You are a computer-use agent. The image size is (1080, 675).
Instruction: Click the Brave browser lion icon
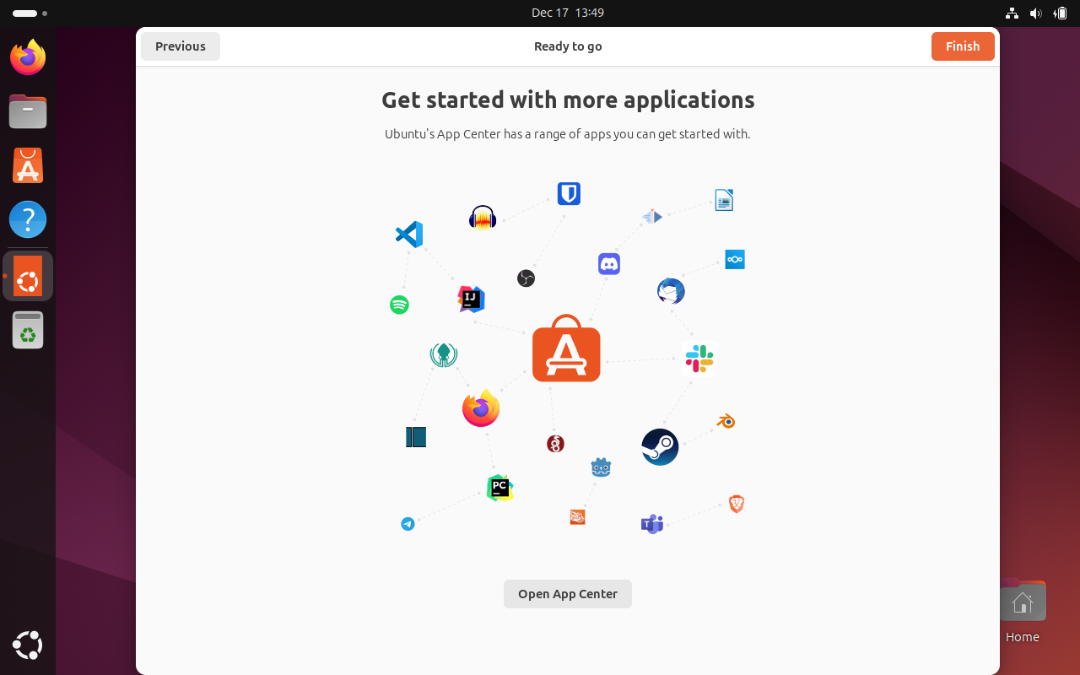(736, 504)
